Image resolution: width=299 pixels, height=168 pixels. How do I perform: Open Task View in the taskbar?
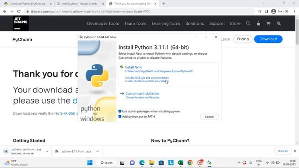pyautogui.click(x=122, y=163)
